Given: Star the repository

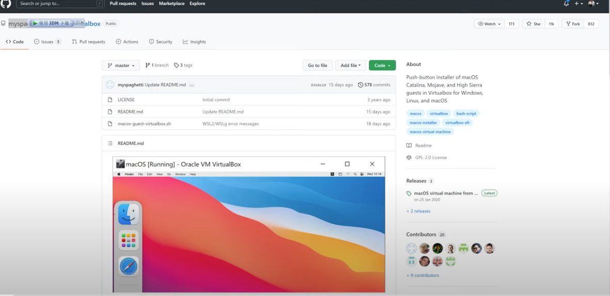Looking at the screenshot, I should pyautogui.click(x=534, y=24).
